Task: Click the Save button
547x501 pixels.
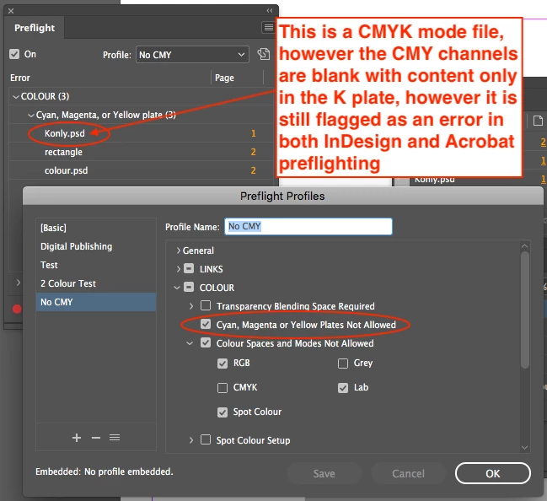Action: pos(324,473)
